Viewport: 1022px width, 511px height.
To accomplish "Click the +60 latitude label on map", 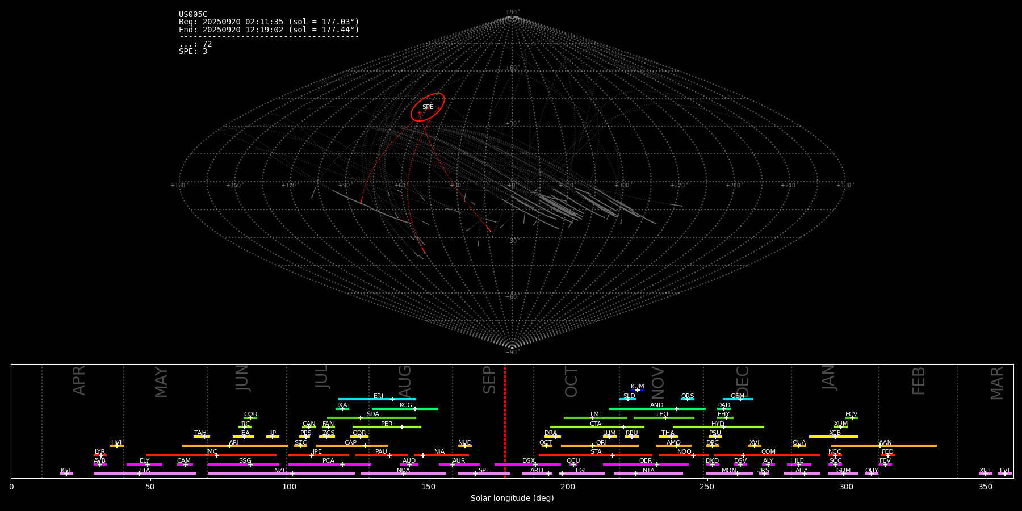I will pyautogui.click(x=512, y=68).
